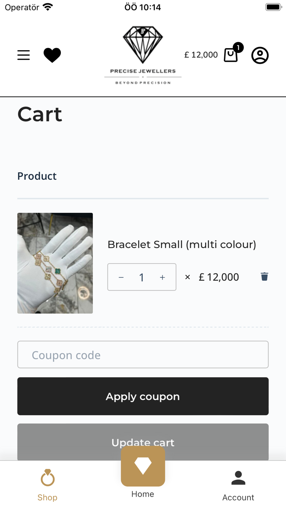Remove Bracelet Small using trash icon
286x508 pixels.
click(x=264, y=276)
